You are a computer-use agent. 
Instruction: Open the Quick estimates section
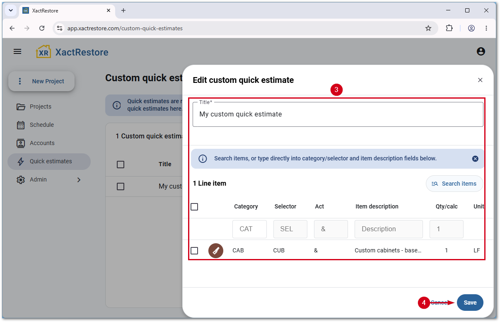(x=49, y=161)
